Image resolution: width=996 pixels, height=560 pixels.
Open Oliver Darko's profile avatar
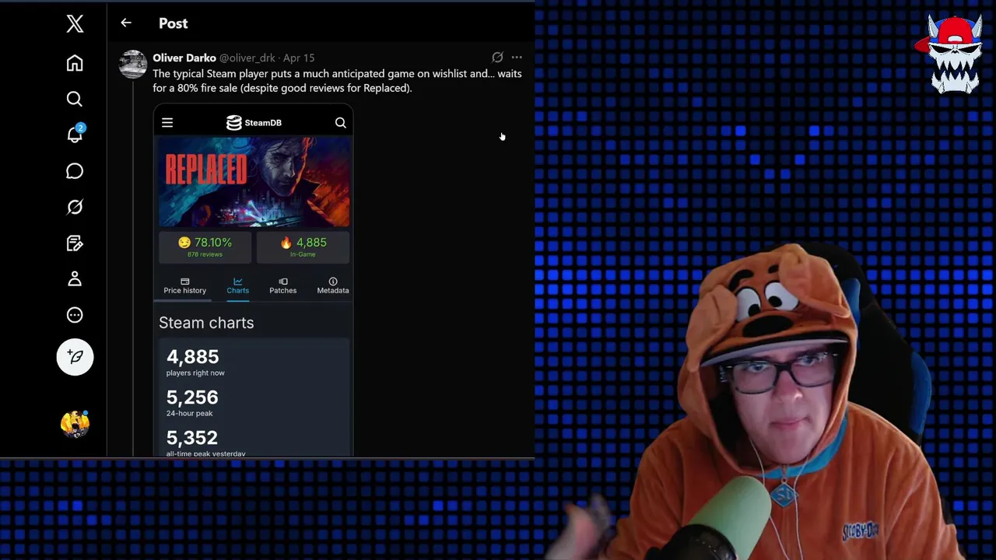[x=133, y=65]
